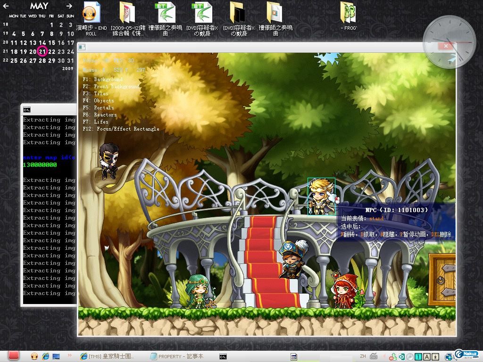Click the ZH language indicator

363,356
